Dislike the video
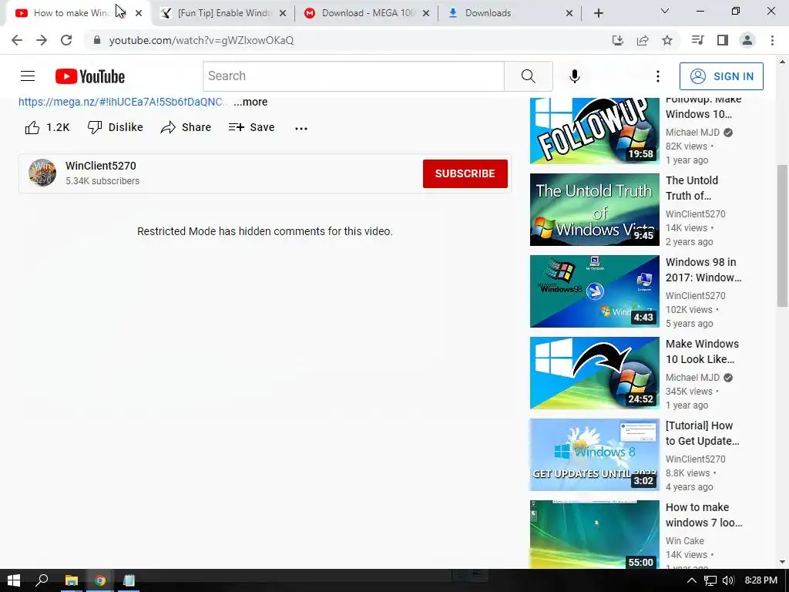789x592 pixels. click(116, 127)
